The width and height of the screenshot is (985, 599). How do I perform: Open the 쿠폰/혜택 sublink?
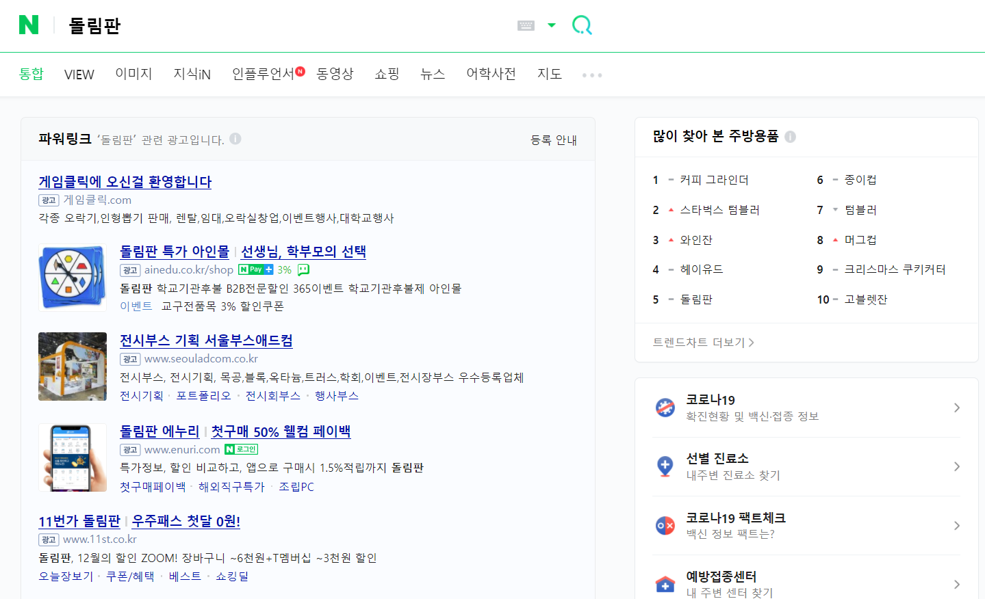coord(130,576)
